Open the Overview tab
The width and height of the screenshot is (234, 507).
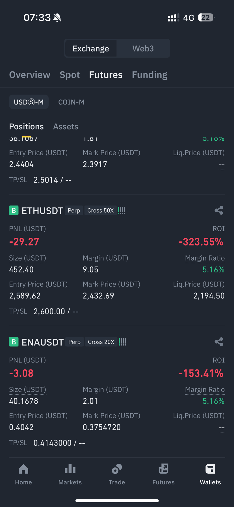pyautogui.click(x=30, y=75)
